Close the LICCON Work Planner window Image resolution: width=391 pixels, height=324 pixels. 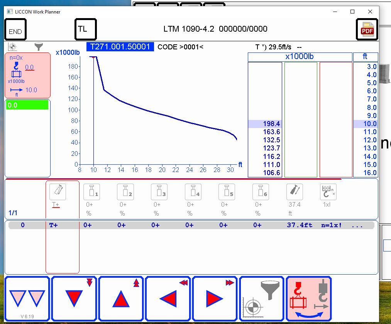[370, 12]
